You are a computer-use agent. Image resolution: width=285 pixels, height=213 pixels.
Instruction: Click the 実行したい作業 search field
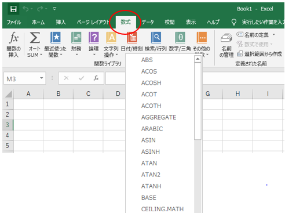[263, 22]
